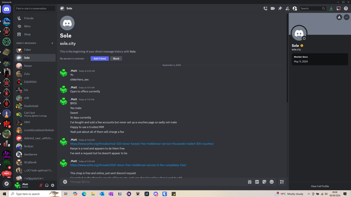Toggle microphone mute in user panel
Viewport: 351px width, 197px height.
41,185
